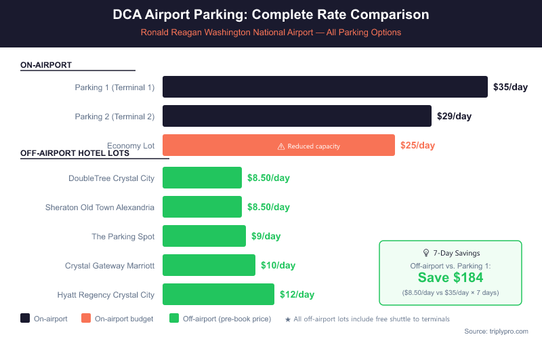The height and width of the screenshot is (339, 542).
Task: Click the $35/day rate label
Action: (x=510, y=87)
